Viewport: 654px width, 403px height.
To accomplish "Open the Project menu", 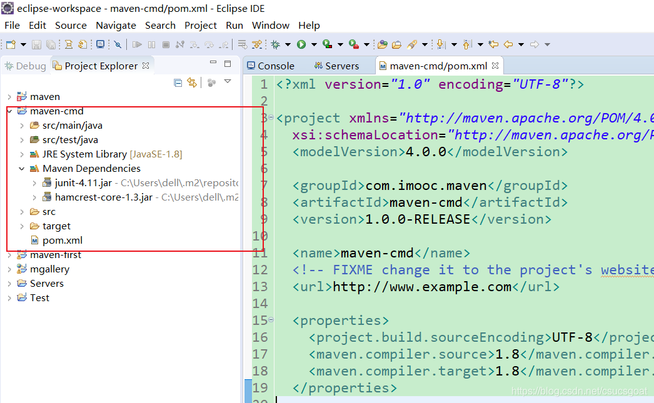I will 201,26.
